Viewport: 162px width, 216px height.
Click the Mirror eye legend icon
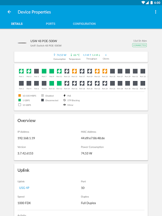pos(65,105)
